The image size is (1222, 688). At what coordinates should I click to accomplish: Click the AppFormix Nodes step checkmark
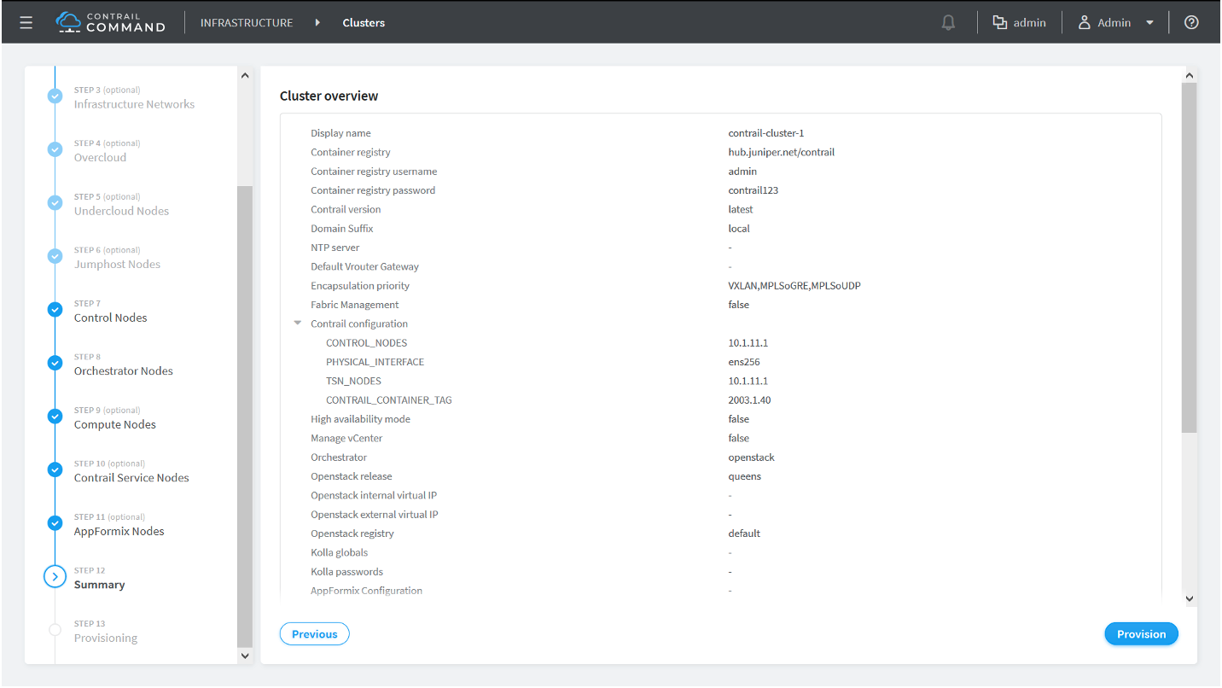pos(55,523)
